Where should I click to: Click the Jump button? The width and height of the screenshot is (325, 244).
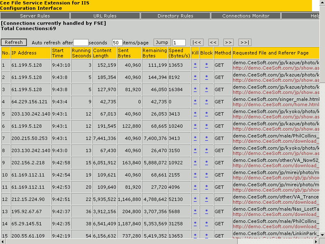pos(162,42)
